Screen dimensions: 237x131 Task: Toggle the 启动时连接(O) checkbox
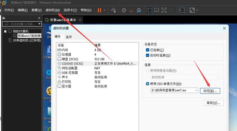point(148,55)
